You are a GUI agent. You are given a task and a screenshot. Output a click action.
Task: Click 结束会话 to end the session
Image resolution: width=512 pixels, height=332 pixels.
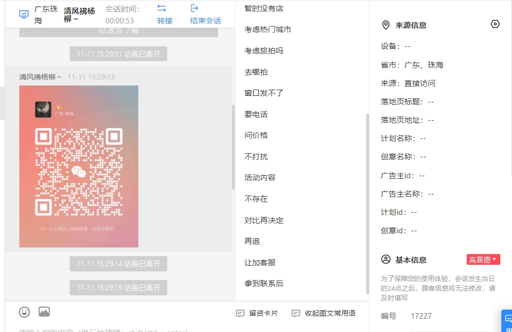pyautogui.click(x=205, y=20)
